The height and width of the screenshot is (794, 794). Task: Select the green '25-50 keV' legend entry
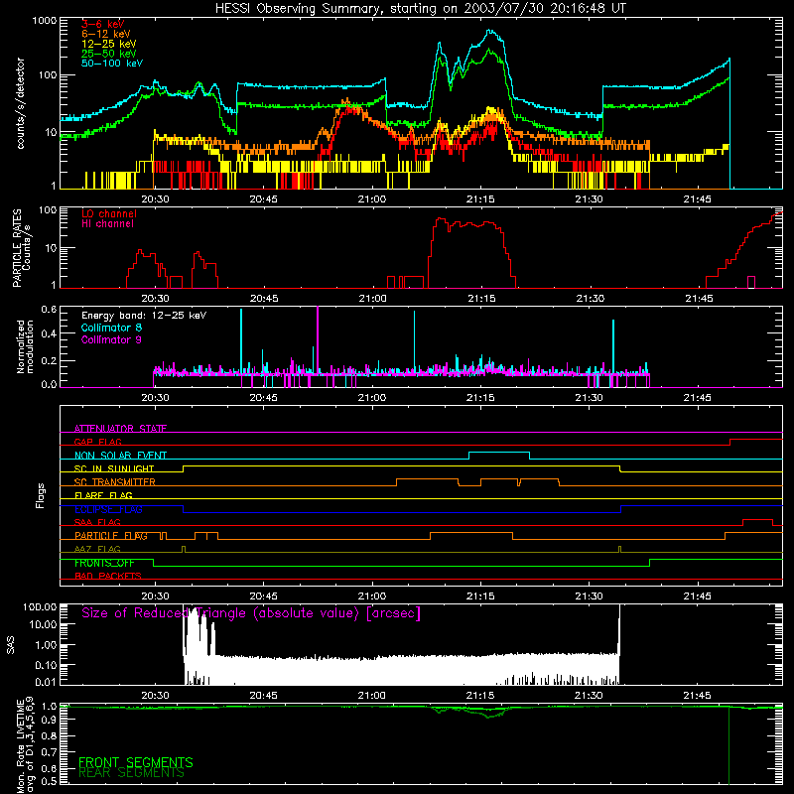pyautogui.click(x=109, y=54)
